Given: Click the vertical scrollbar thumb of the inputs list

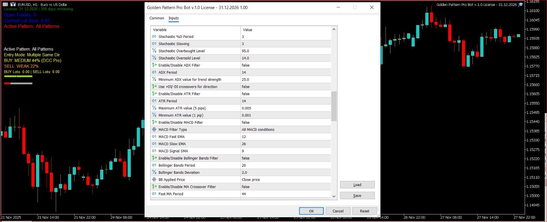Looking at the screenshot, I should (x=334, y=106).
